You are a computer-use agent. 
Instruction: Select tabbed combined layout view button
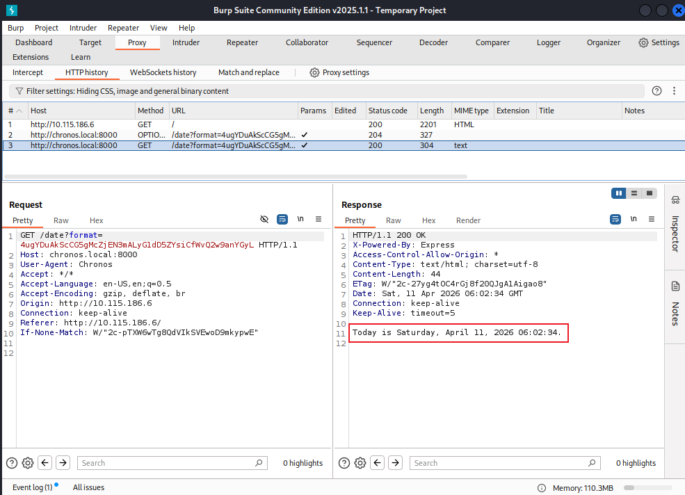[649, 193]
